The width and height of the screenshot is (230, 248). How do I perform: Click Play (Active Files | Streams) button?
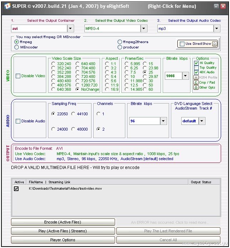click(63, 231)
